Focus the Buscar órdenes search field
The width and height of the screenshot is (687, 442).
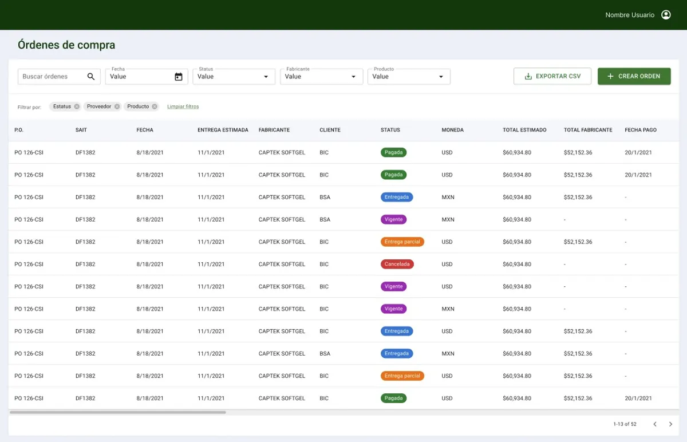click(x=53, y=77)
